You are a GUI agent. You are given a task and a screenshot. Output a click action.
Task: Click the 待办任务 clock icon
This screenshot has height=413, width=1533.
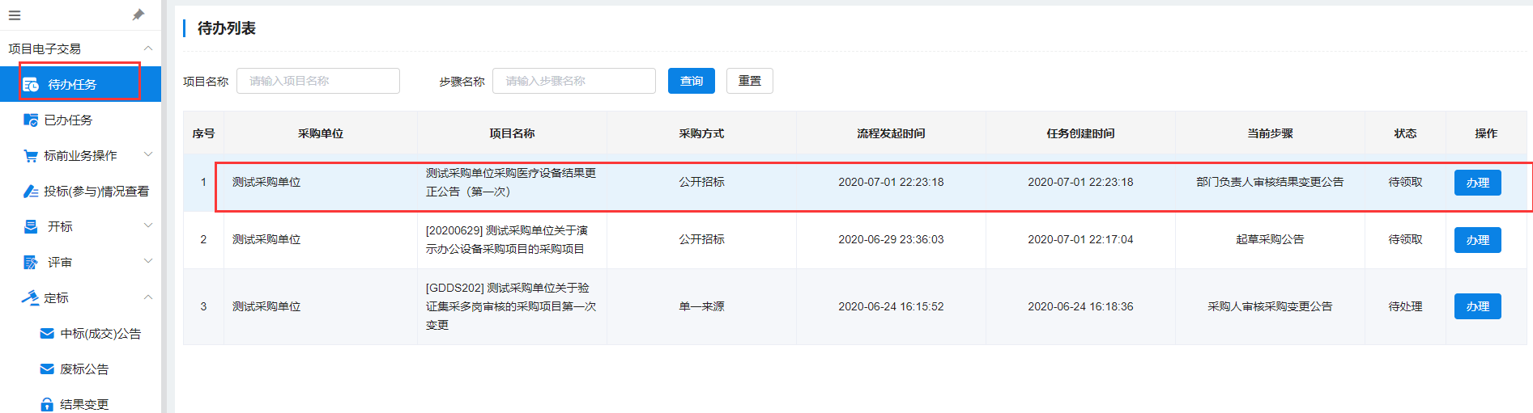pos(31,85)
